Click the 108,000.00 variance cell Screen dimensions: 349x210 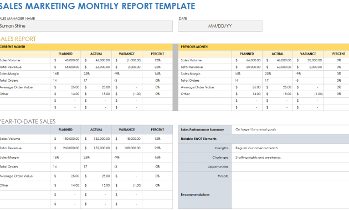point(127,148)
